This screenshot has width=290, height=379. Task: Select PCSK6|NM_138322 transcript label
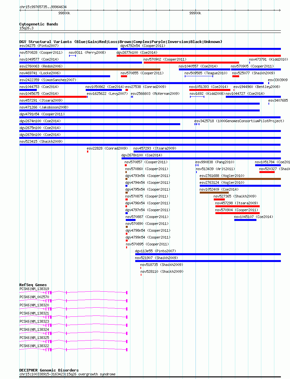34,346
